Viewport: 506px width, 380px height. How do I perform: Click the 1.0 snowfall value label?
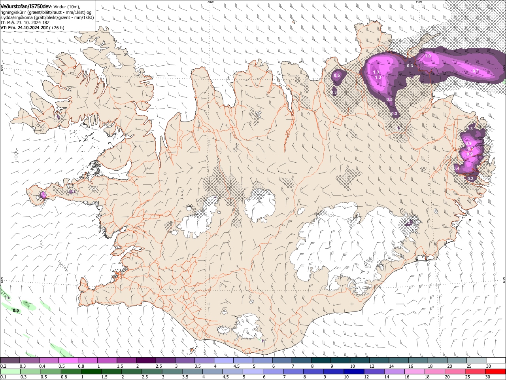pos(428,56)
